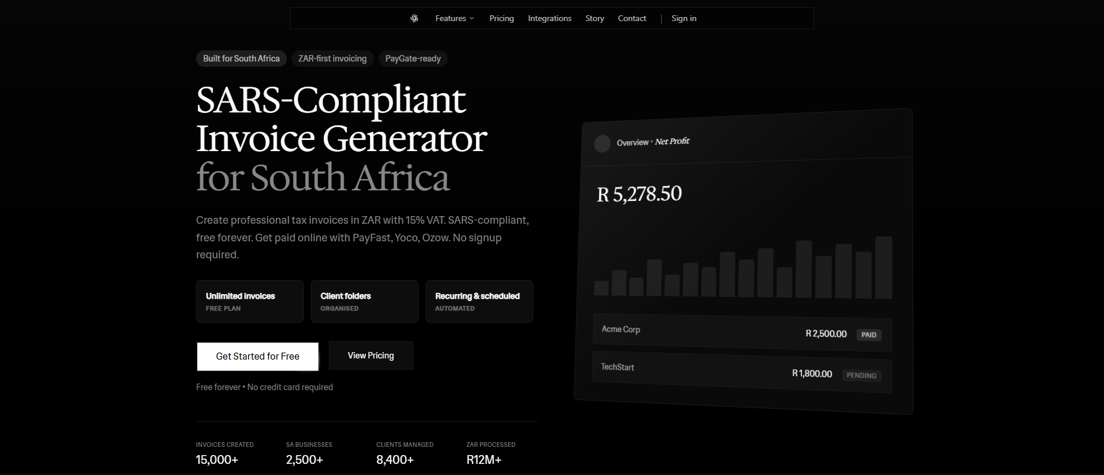Expand the Features dropdown menu

pyautogui.click(x=454, y=18)
